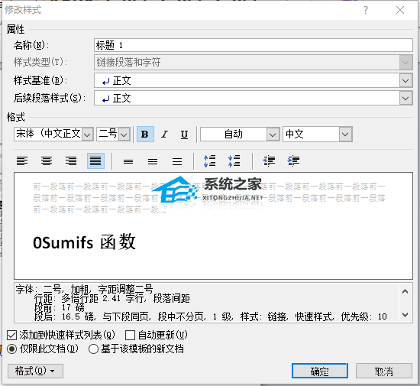Align paragraph text to the left
The image size is (420, 386).
[22, 161]
